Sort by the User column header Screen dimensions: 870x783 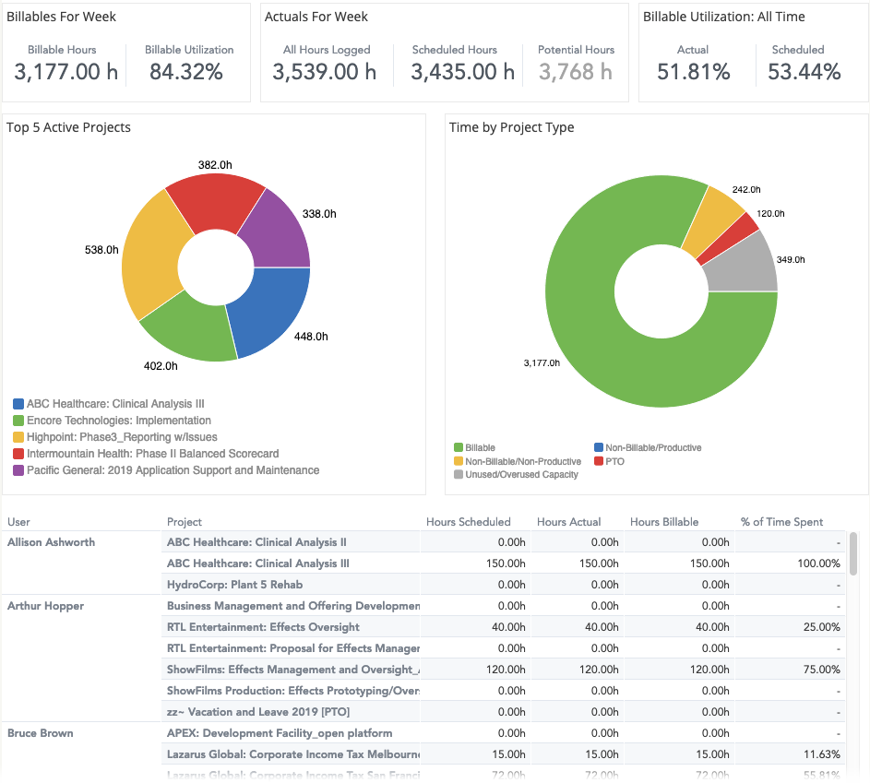[18, 522]
